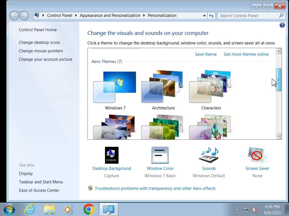Click themes list scrollbar thumb
The height and width of the screenshot is (216, 289).
click(x=279, y=80)
